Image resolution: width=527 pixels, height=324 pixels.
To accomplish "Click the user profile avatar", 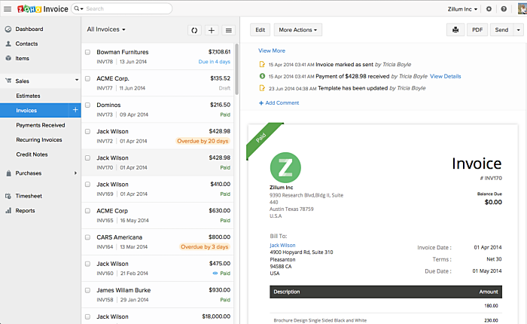I will pyautogui.click(x=522, y=8).
